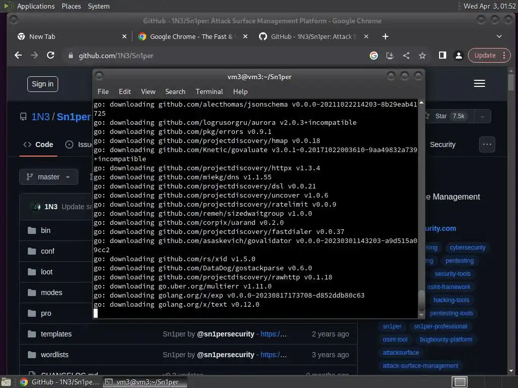Click the osint-tool topic tag
518x388 pixels.
coord(395,339)
